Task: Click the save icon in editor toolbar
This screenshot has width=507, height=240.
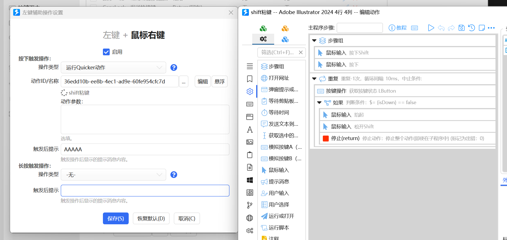Action: click(x=461, y=28)
